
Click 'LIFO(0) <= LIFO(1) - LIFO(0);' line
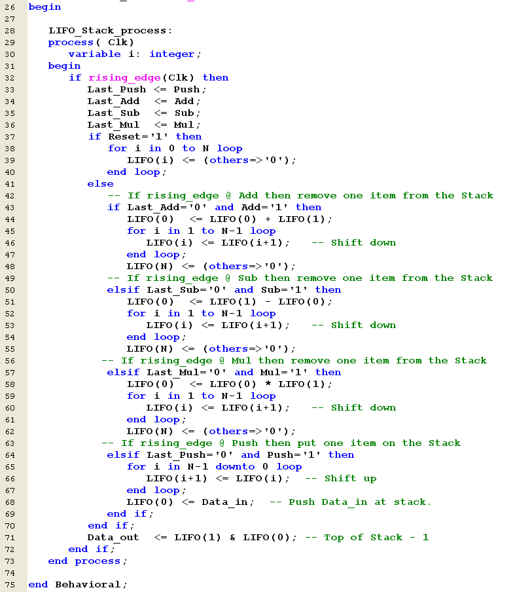(230, 302)
